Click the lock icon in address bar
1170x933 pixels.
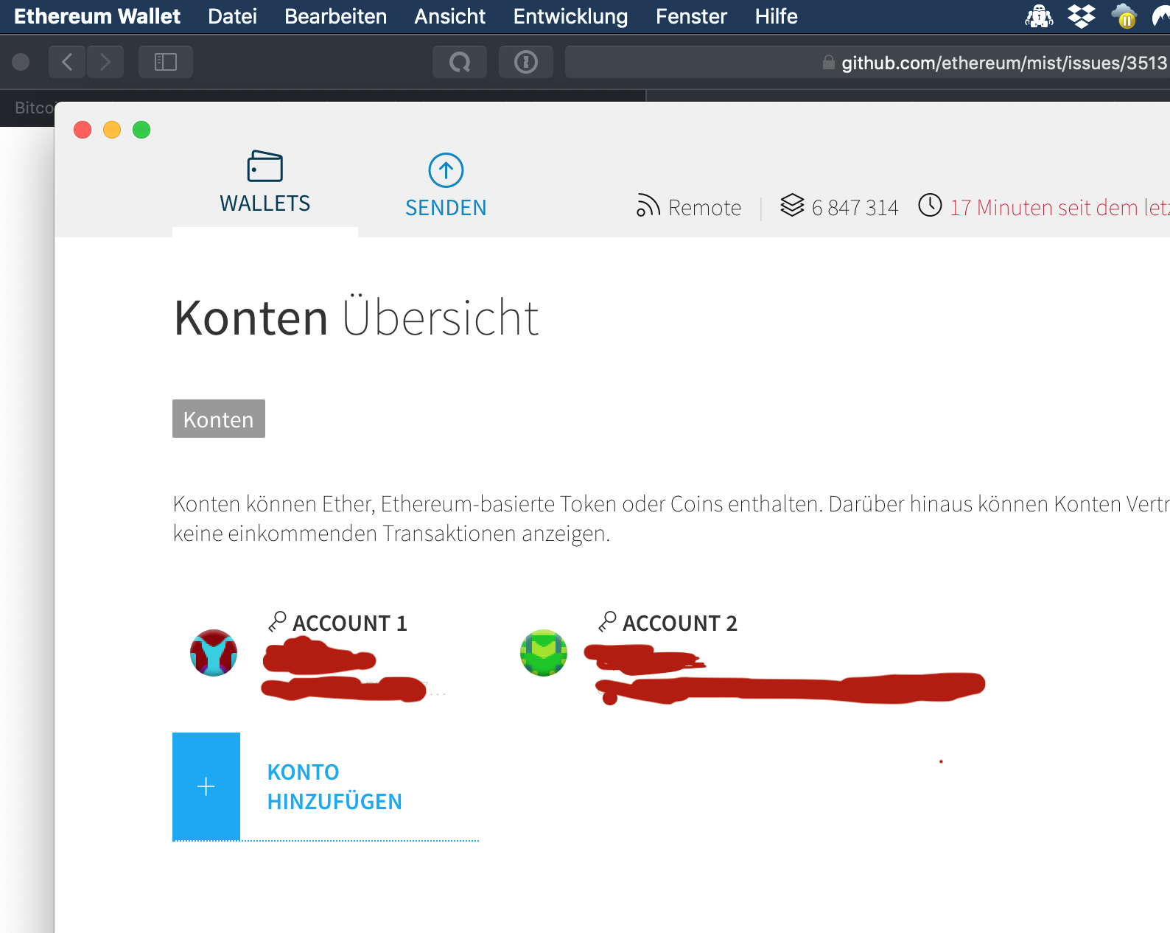click(829, 62)
